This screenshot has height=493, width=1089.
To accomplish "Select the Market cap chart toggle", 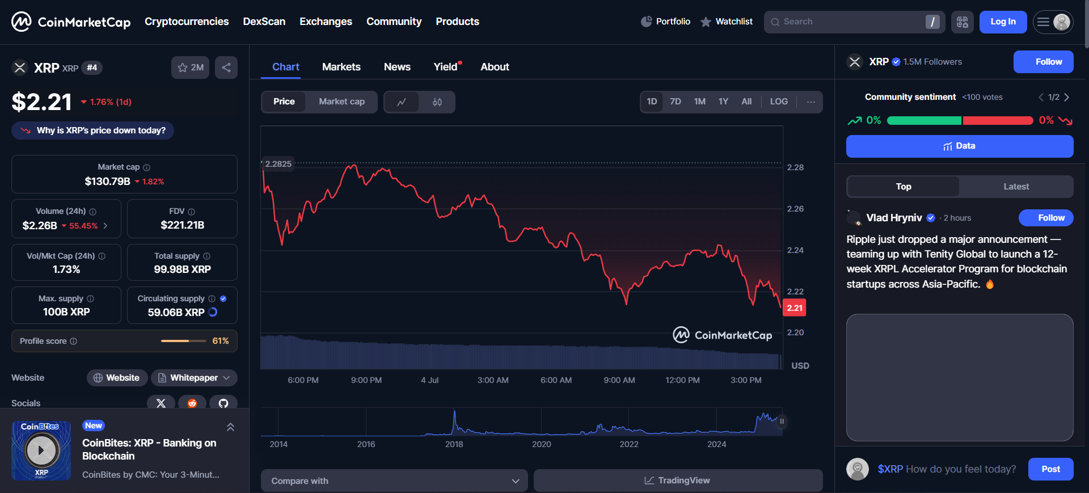I will [x=341, y=102].
